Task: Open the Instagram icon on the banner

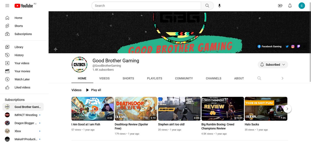Action: [x=293, y=46]
